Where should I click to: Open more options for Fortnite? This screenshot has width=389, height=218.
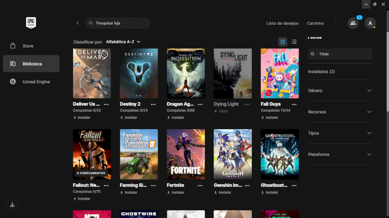point(200,185)
